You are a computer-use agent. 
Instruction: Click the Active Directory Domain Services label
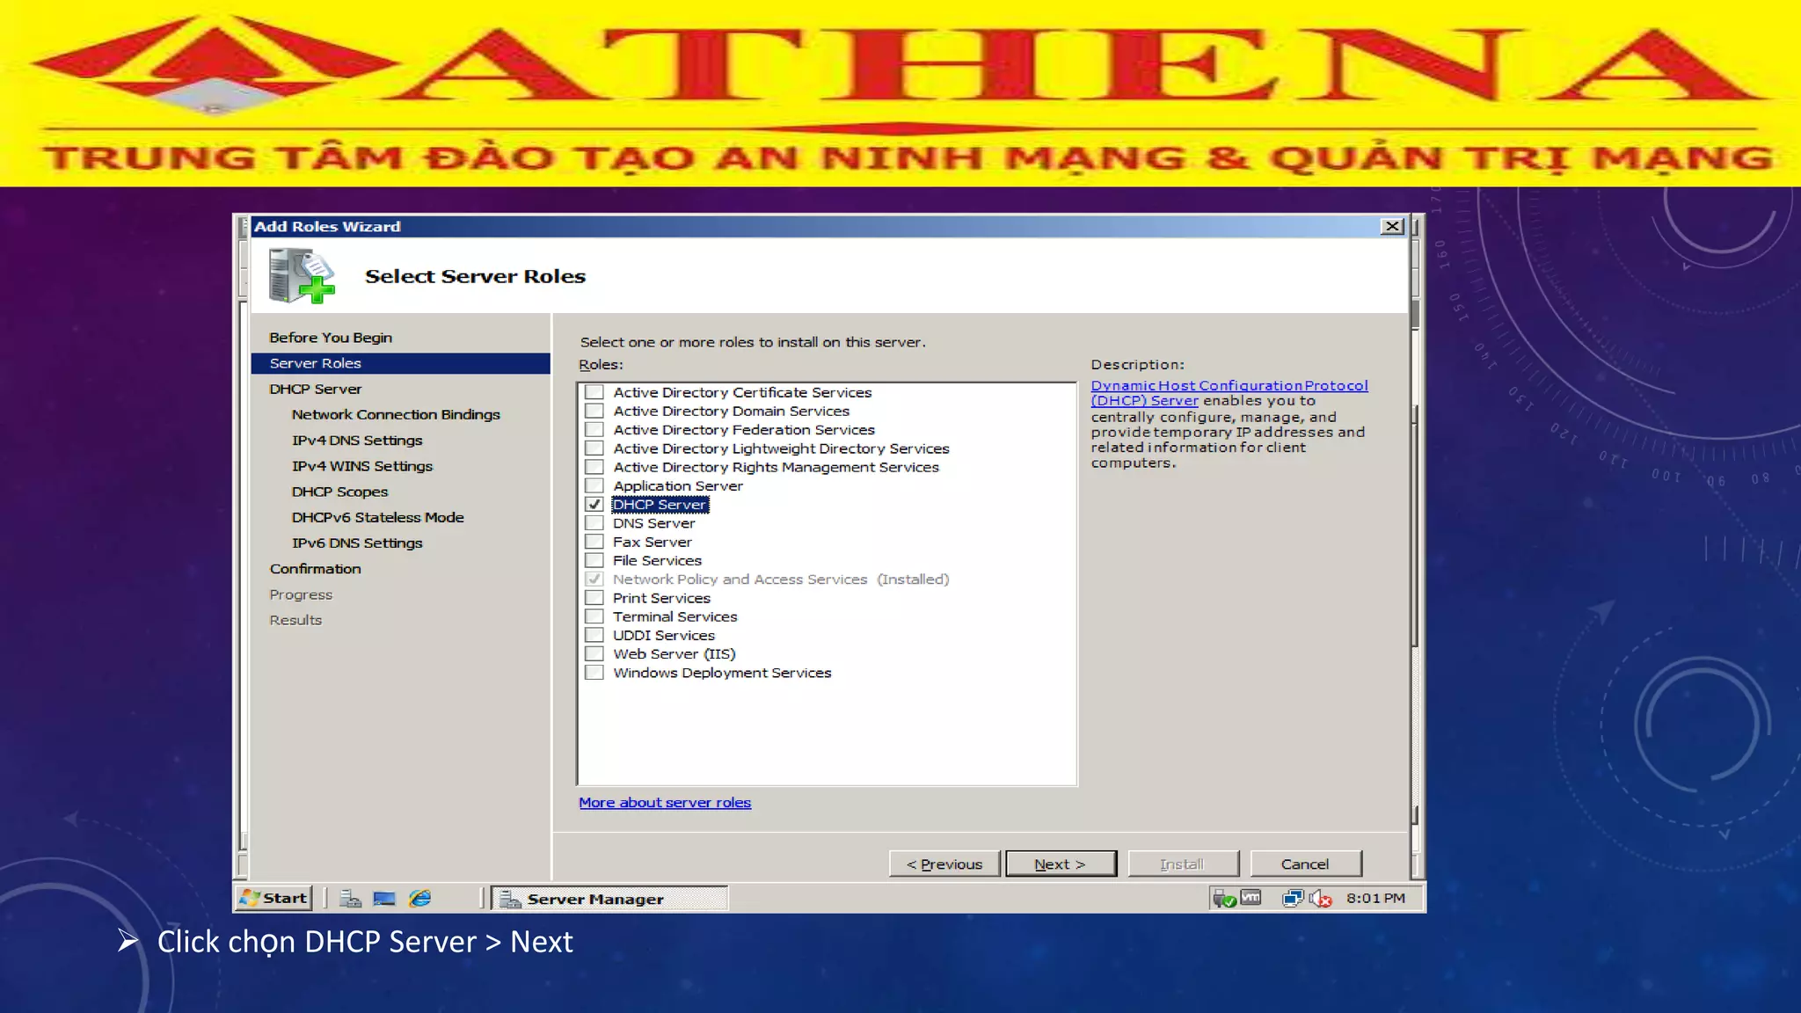(731, 411)
